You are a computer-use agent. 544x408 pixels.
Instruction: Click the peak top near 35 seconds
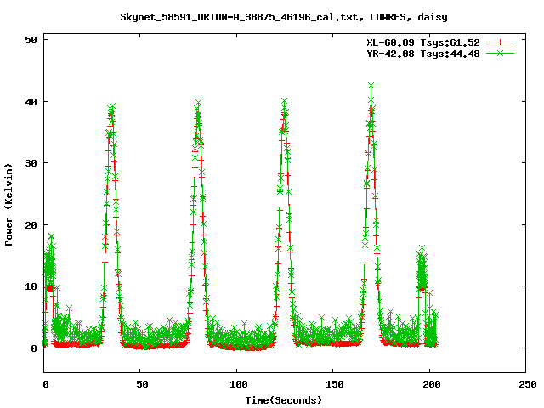tap(111, 107)
